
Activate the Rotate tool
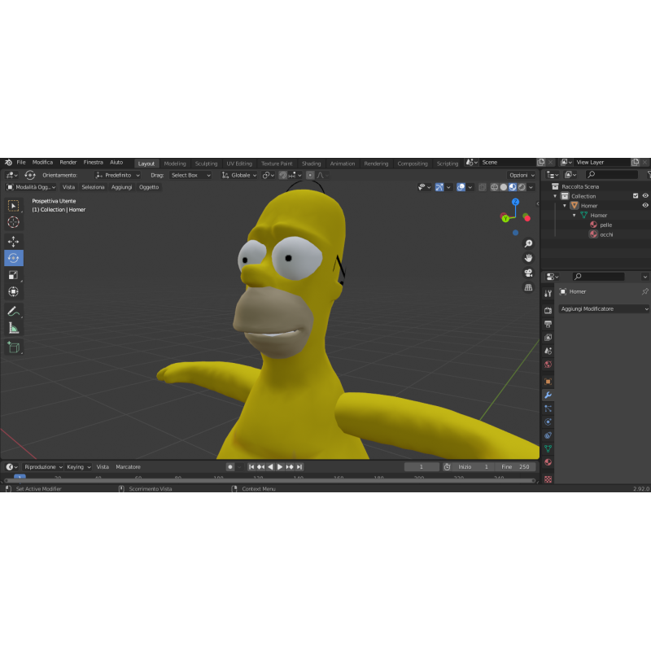pos(13,257)
